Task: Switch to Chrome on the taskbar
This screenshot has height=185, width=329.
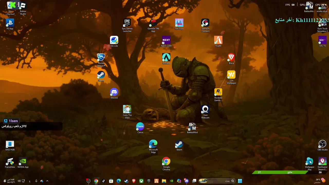Action: pos(96,181)
